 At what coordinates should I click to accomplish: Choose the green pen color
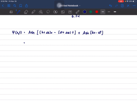91,12
